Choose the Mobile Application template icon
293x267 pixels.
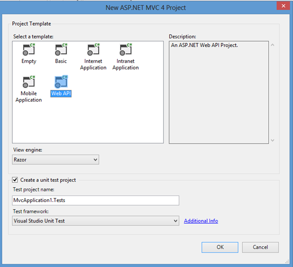tap(29, 82)
